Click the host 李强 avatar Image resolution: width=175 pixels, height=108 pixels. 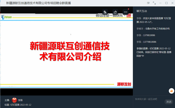click(14, 100)
